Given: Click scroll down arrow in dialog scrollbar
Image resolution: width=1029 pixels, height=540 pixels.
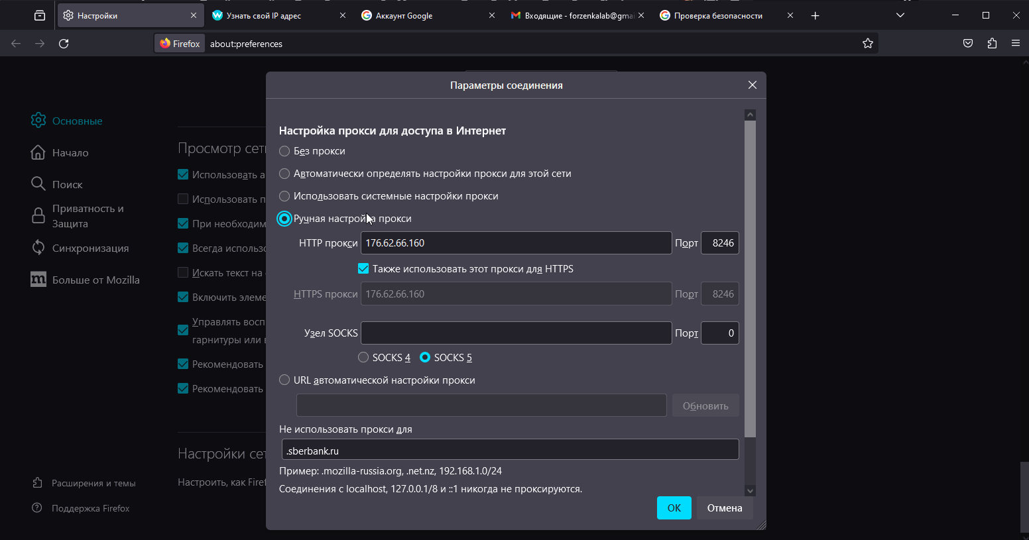Looking at the screenshot, I should pos(750,491).
